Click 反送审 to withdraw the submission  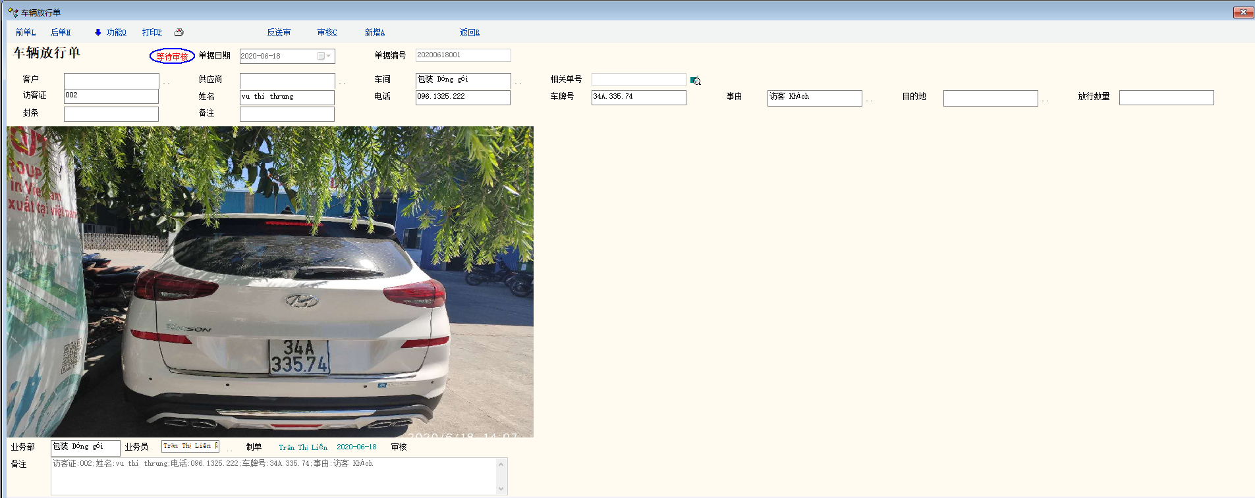click(279, 32)
